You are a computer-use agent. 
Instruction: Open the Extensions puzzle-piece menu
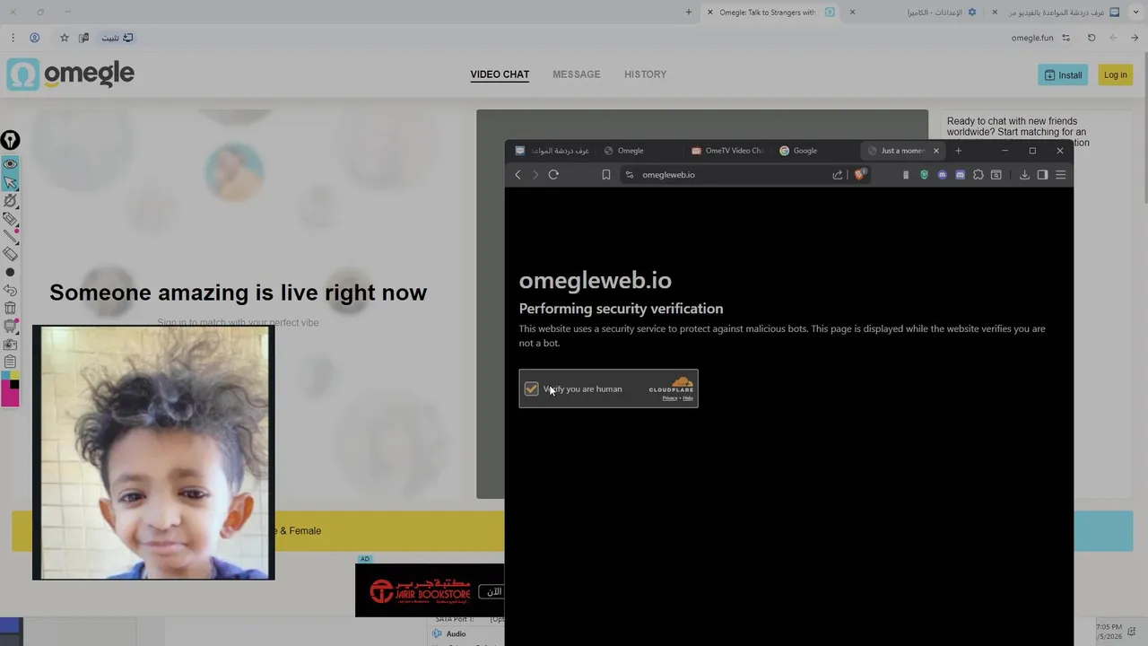[978, 175]
